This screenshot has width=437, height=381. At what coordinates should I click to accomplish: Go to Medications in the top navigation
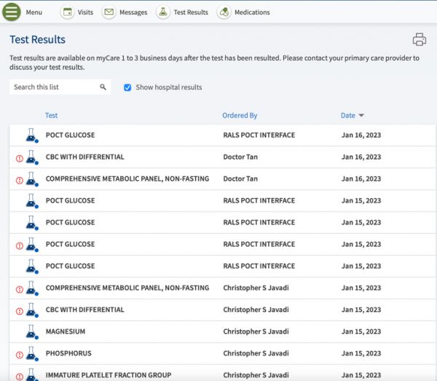pos(252,12)
